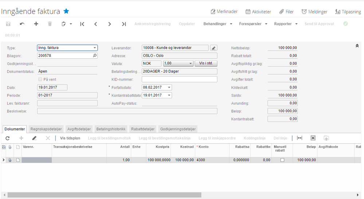This screenshot has height=199, width=364.
Task: Open Forespørsler menu
Action: [253, 24]
